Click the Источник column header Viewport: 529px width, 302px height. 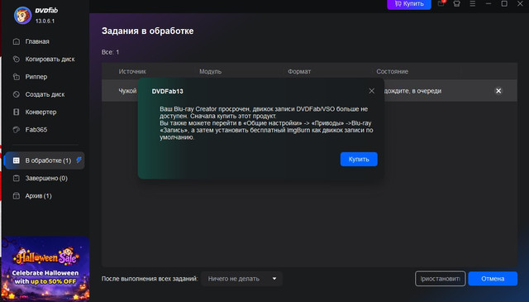tap(132, 72)
